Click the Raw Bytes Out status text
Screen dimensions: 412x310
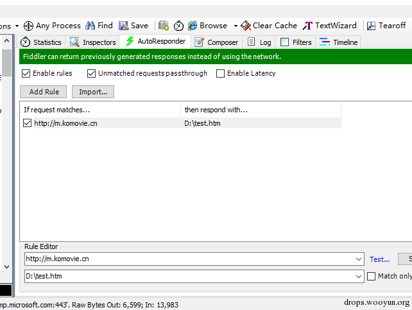click(125, 305)
